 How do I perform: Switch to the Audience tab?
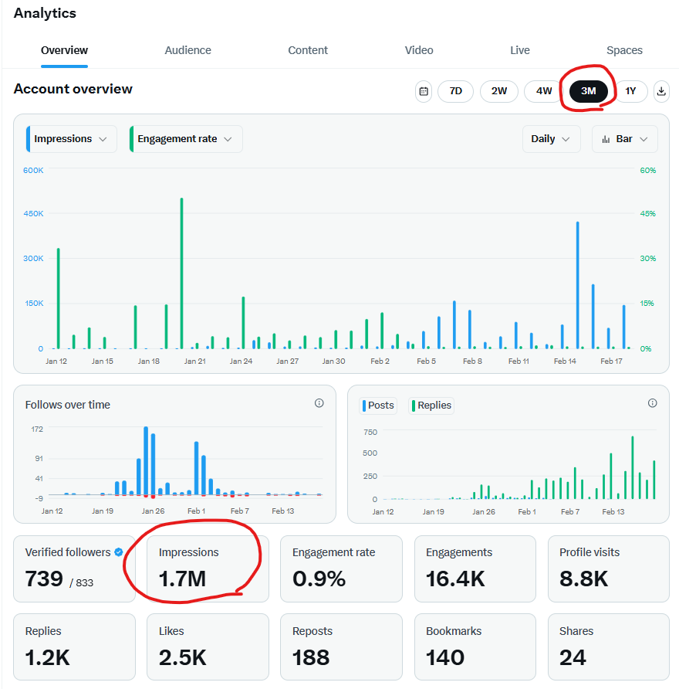click(187, 50)
